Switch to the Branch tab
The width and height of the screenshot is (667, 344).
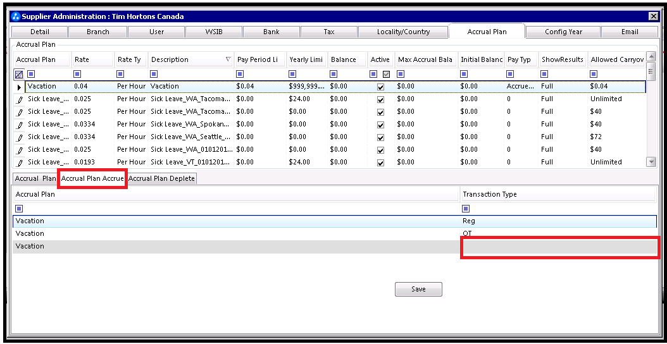tap(98, 32)
